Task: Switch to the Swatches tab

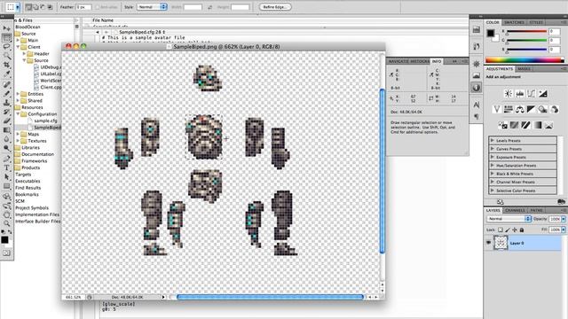Action: (514, 22)
